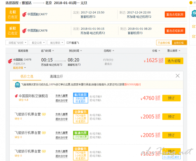
Task: Click gold badge beside second 飞猪旅行机票自营 seller
Action: tap(44, 133)
